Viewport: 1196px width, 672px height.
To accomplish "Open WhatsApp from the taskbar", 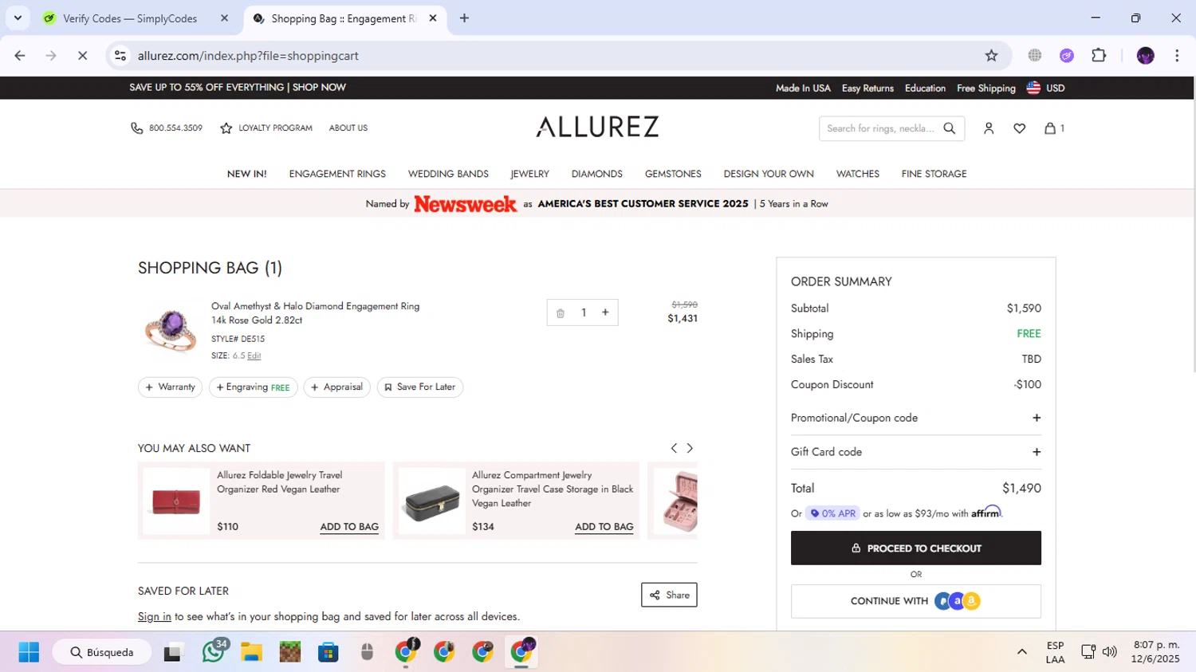I will pyautogui.click(x=214, y=651).
